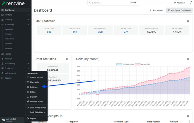Open the notifications bell icon
The height and width of the screenshot is (123, 194).
[191, 3]
